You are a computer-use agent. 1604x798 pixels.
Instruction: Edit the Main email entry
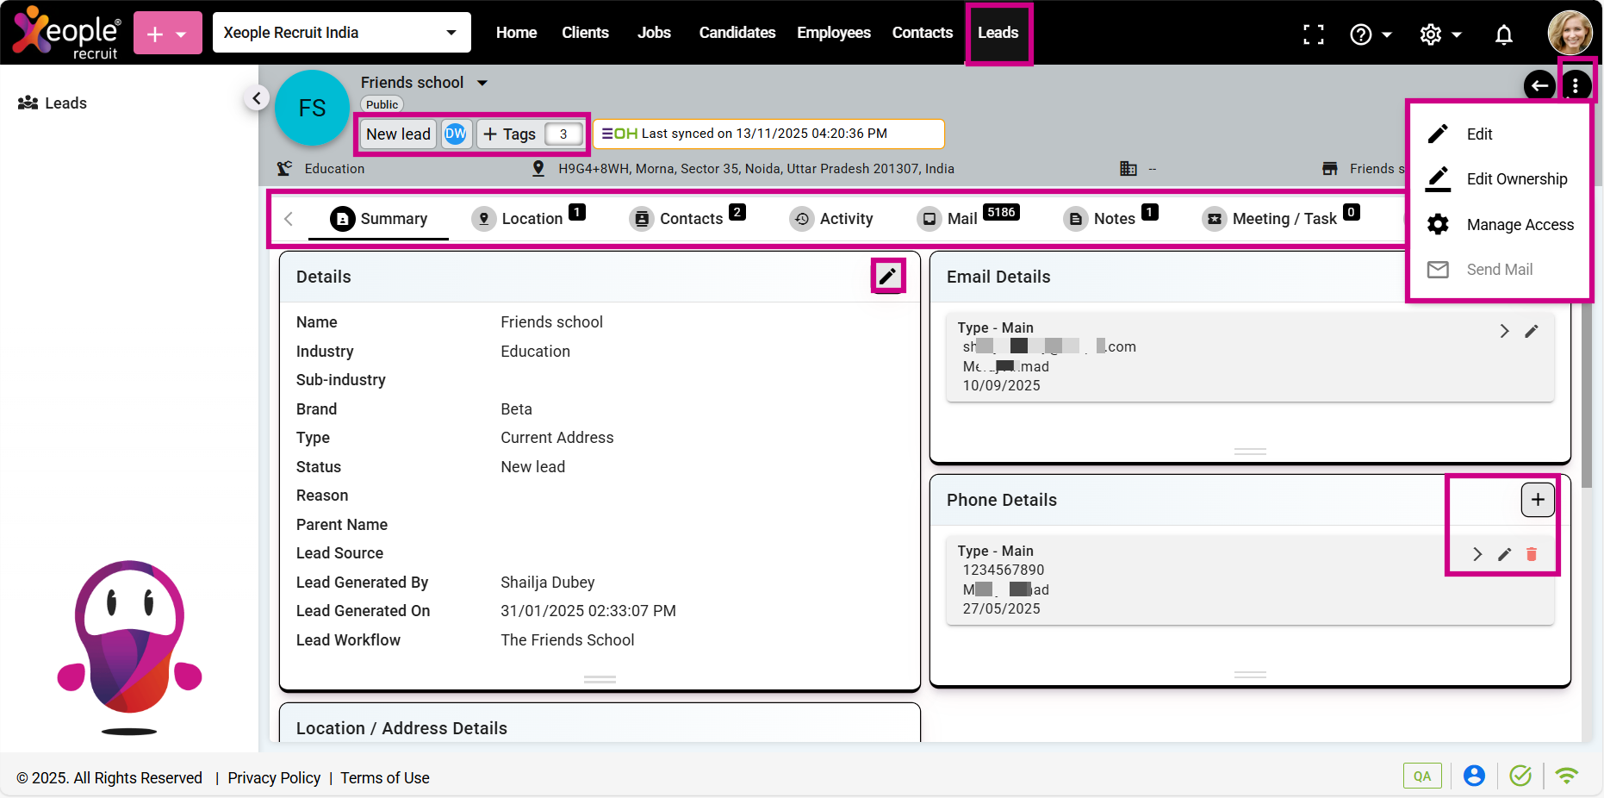pos(1532,331)
